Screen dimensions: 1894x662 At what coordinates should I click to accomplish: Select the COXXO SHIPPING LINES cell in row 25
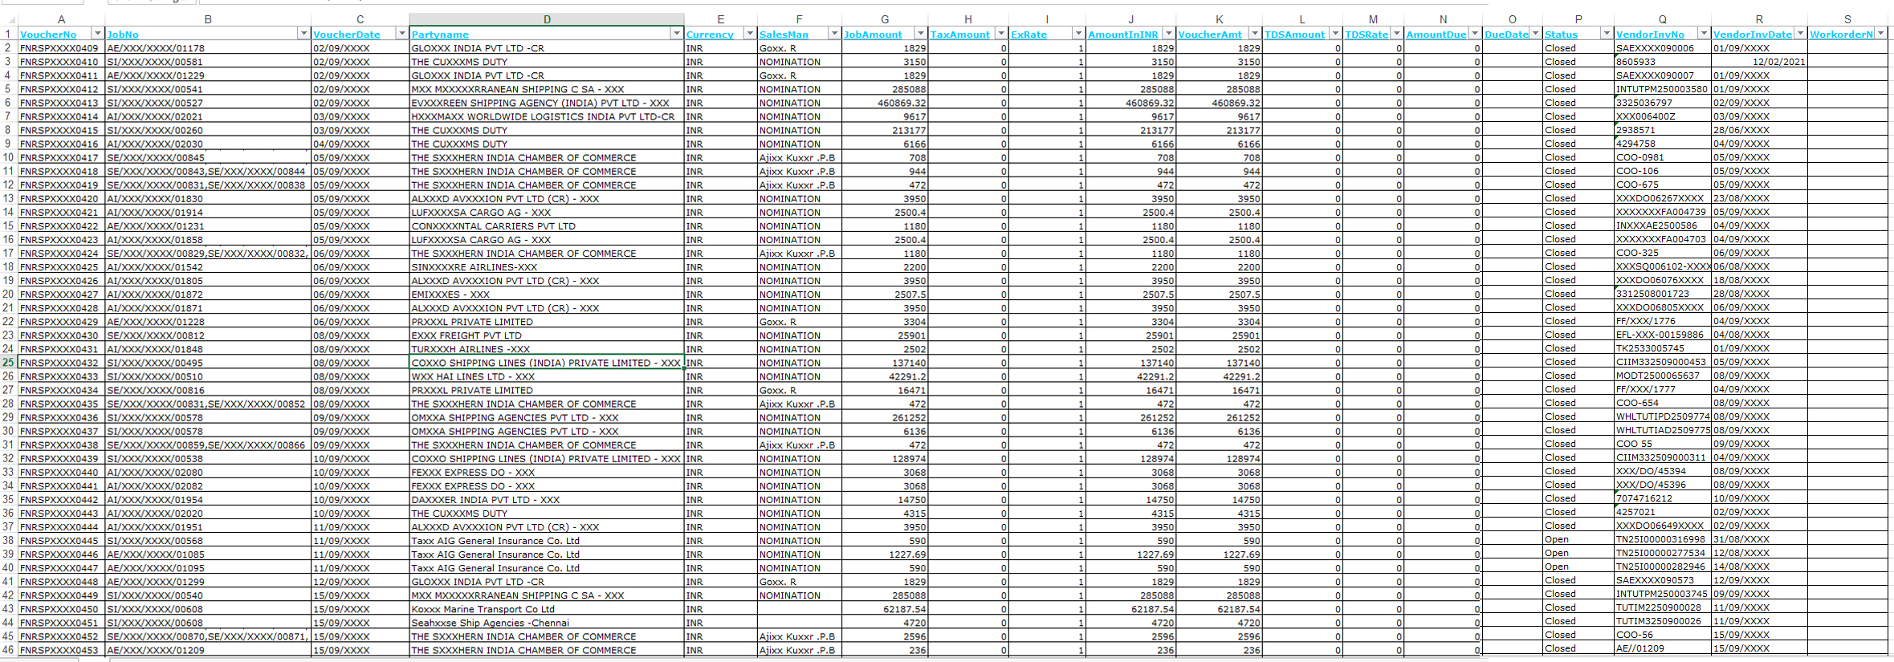click(546, 363)
